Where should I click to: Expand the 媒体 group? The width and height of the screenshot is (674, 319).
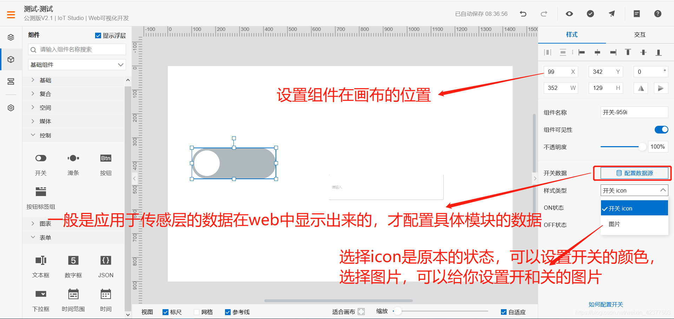(73, 121)
